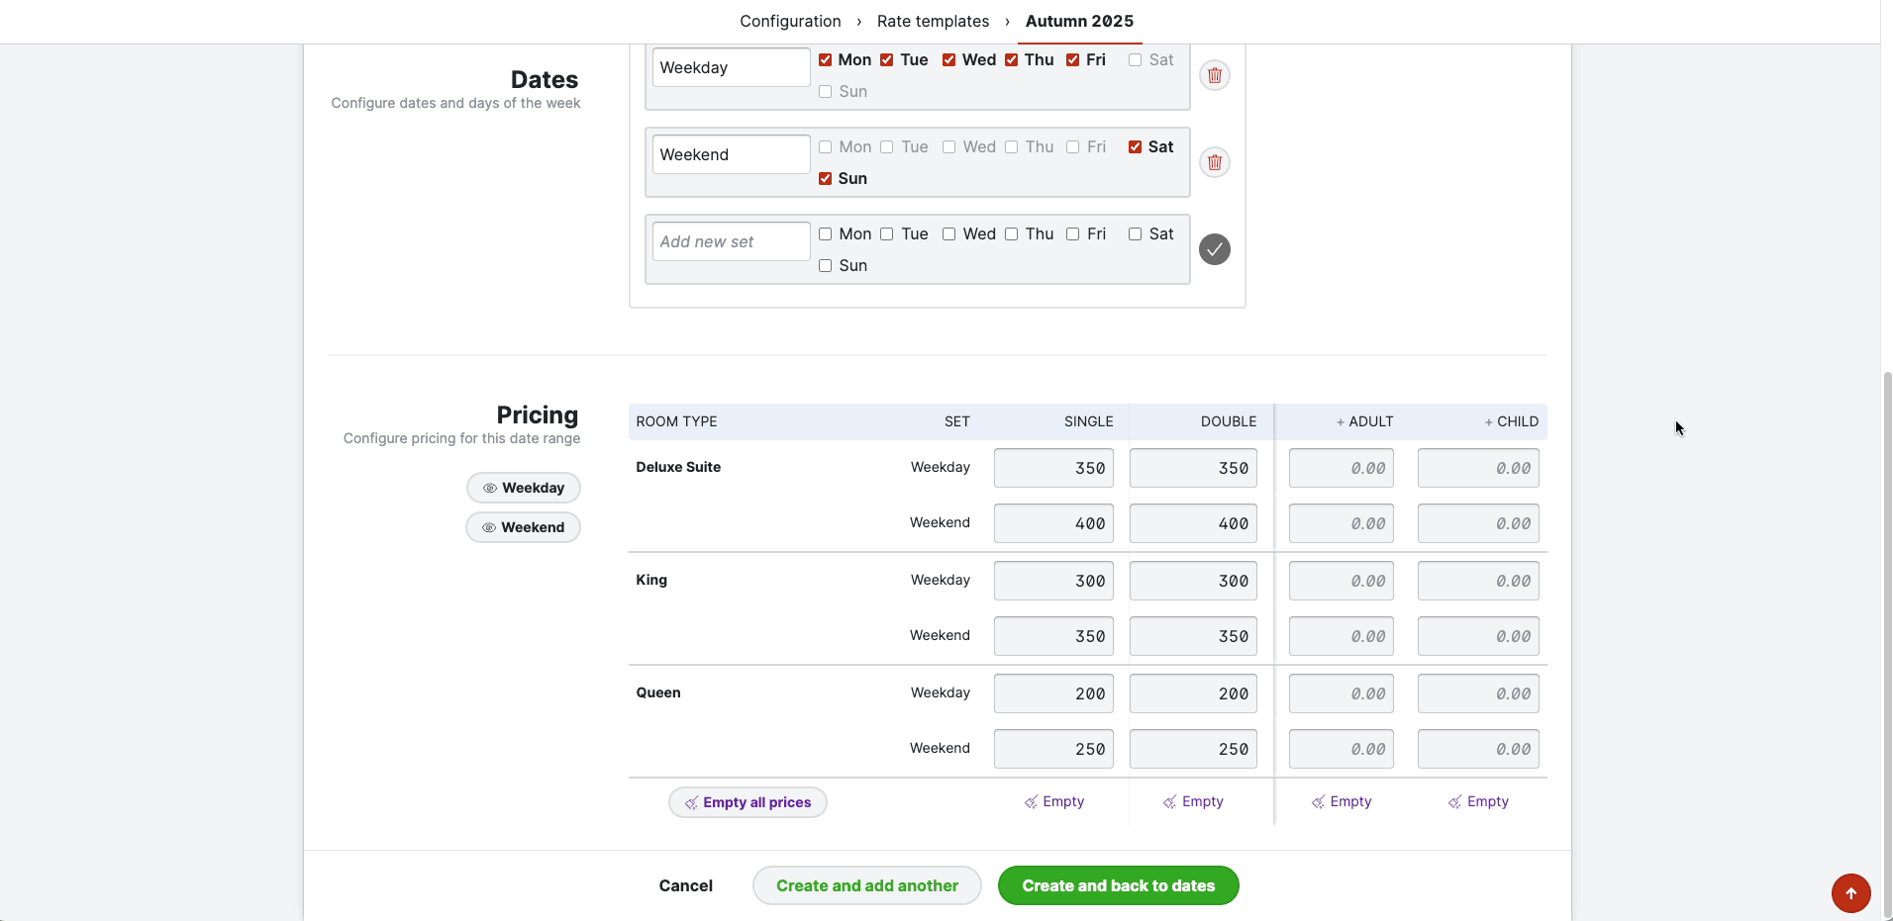Check Tue in the new set row
1893x921 pixels.
click(x=887, y=234)
